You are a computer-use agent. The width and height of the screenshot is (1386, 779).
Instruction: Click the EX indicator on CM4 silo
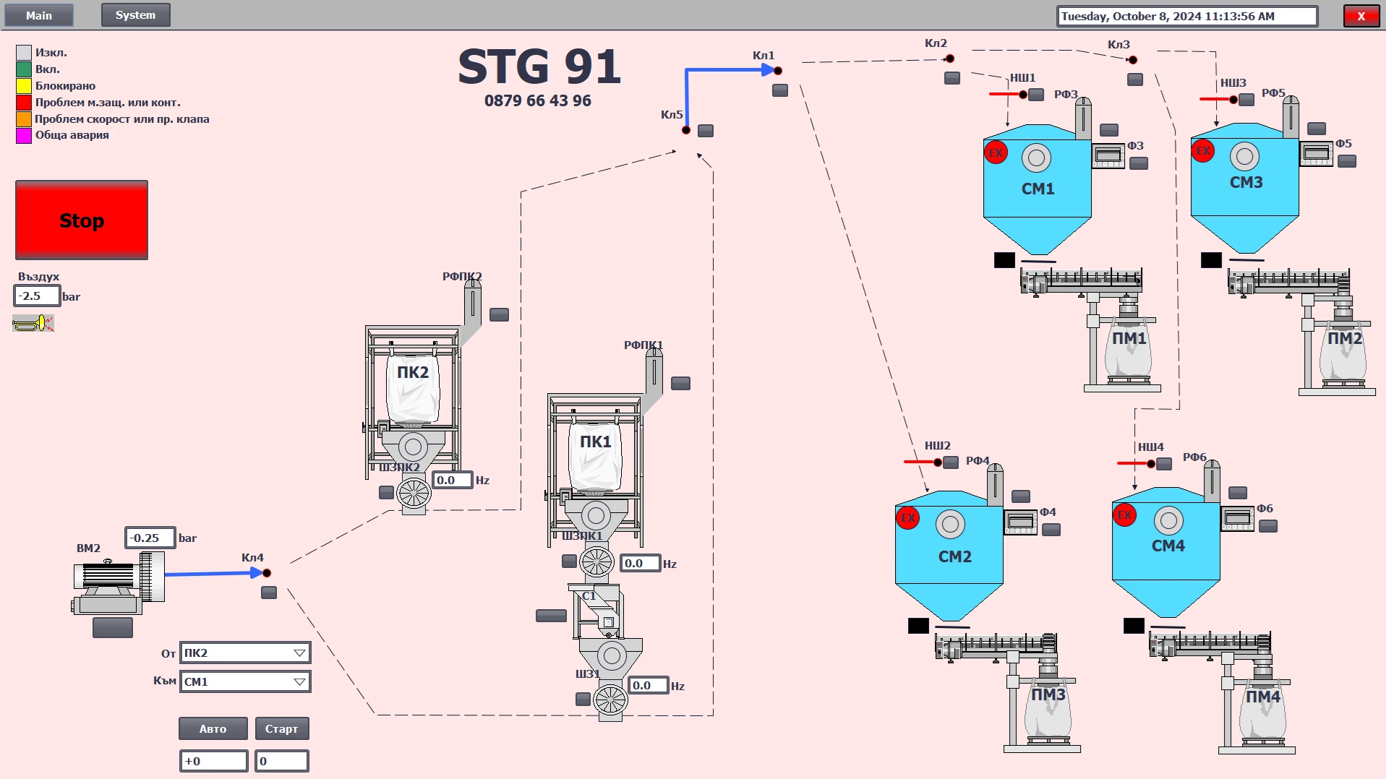(1124, 515)
